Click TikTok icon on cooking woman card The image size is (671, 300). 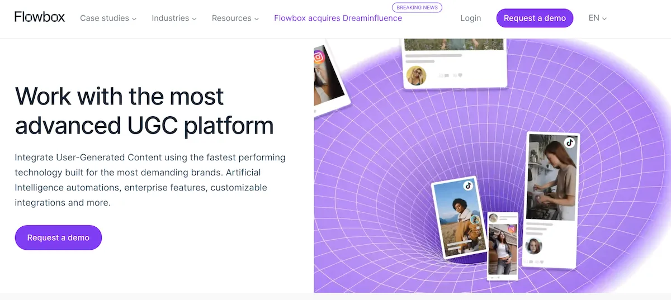click(569, 142)
